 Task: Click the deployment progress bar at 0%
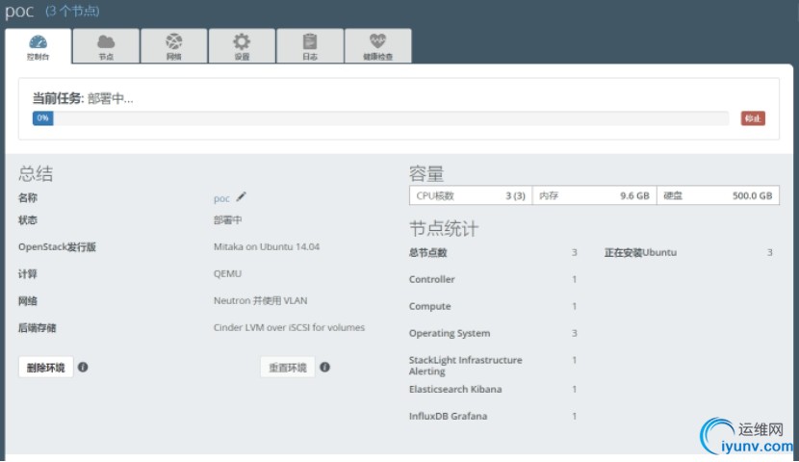[380, 118]
